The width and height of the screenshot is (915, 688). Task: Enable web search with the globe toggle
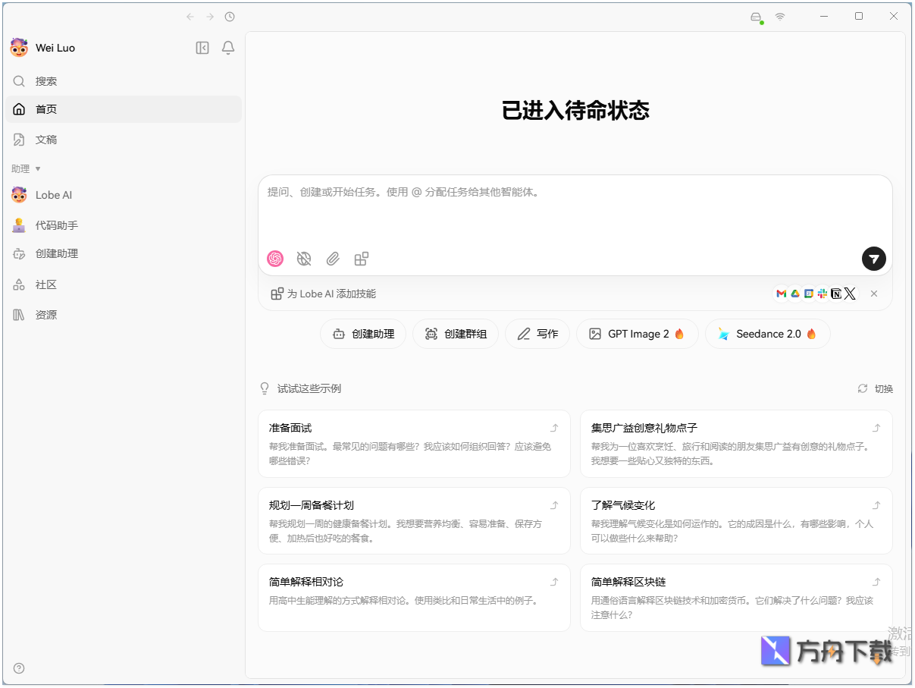(303, 259)
